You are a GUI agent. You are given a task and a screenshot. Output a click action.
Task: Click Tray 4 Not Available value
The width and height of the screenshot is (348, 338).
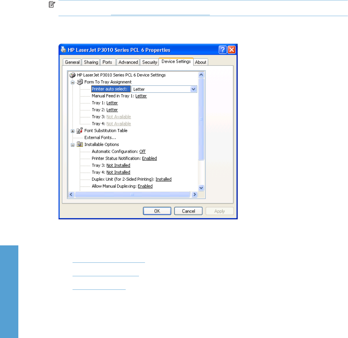click(x=119, y=123)
